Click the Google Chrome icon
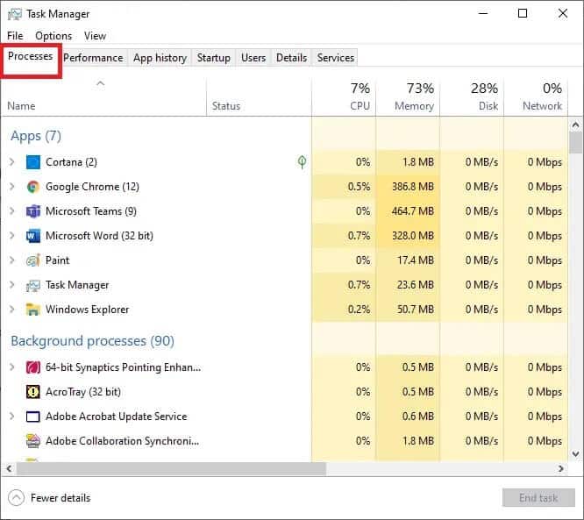 33,187
